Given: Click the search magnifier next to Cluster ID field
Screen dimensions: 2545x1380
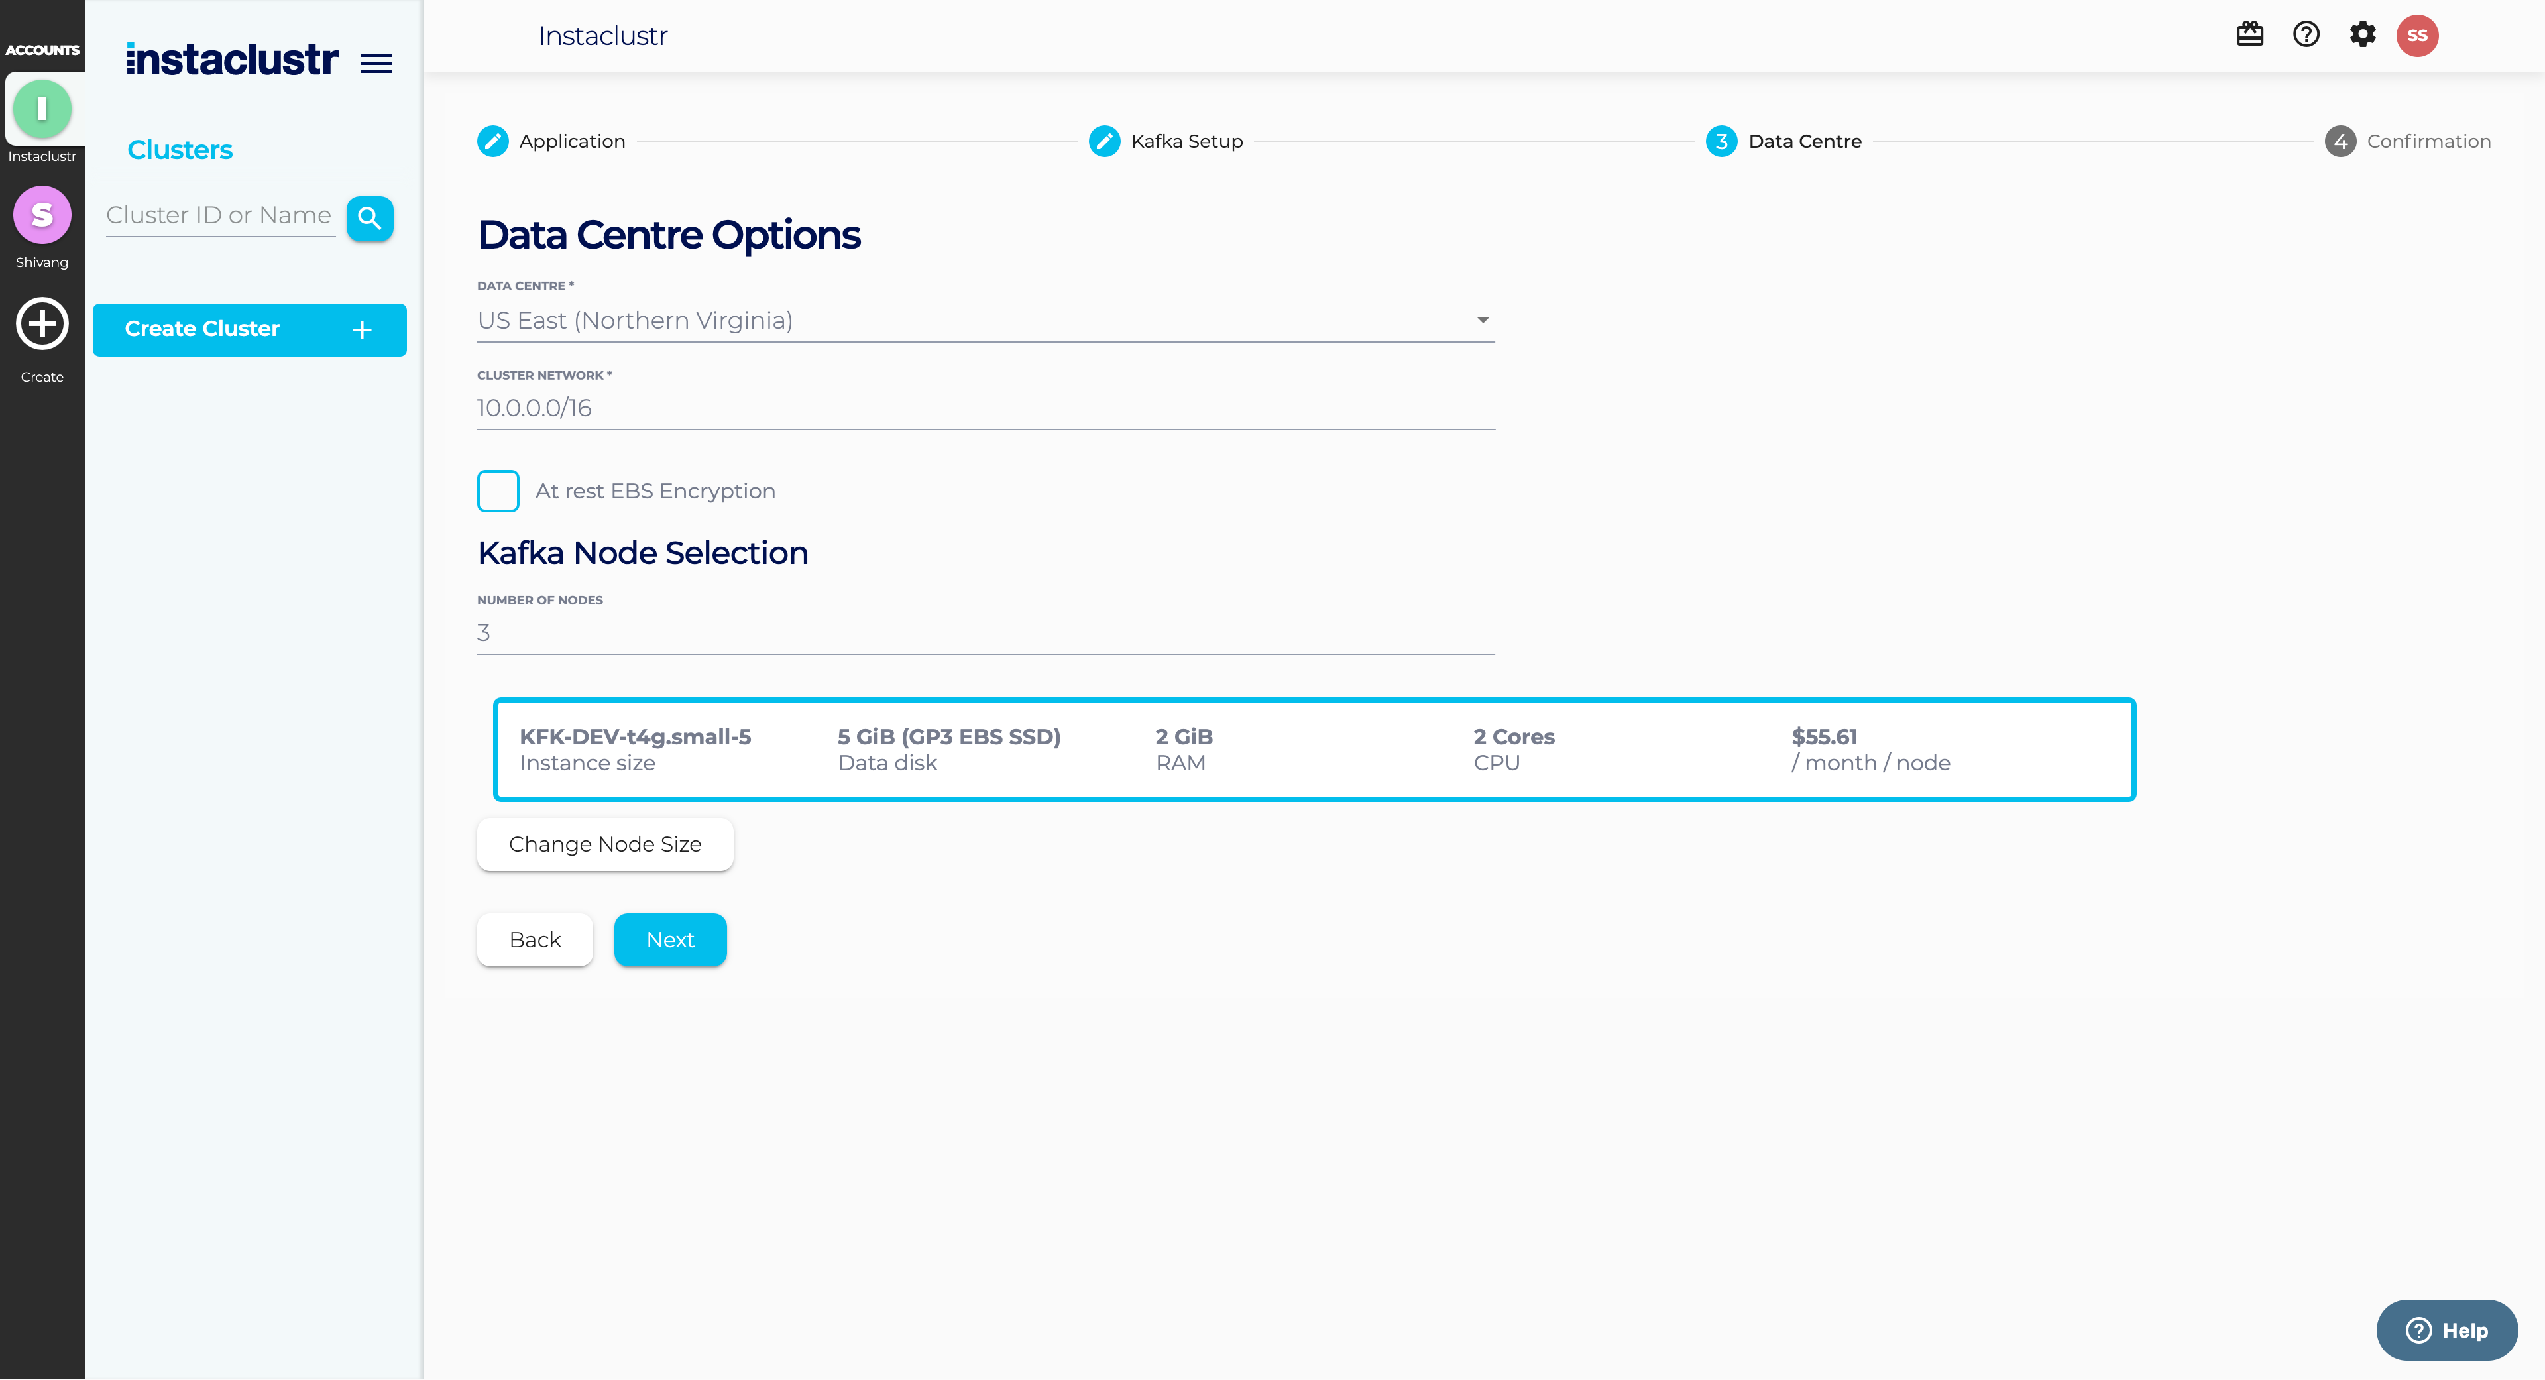Looking at the screenshot, I should pyautogui.click(x=370, y=218).
